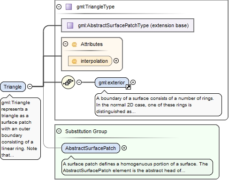Screen dimensions: 229x180
Task: Collapse the sequence compositor children
Action: coord(79,82)
